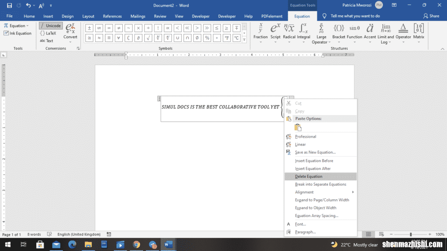Toggle Text mode in Conversions
Viewport: 447px width, 251px height.
(x=46, y=41)
